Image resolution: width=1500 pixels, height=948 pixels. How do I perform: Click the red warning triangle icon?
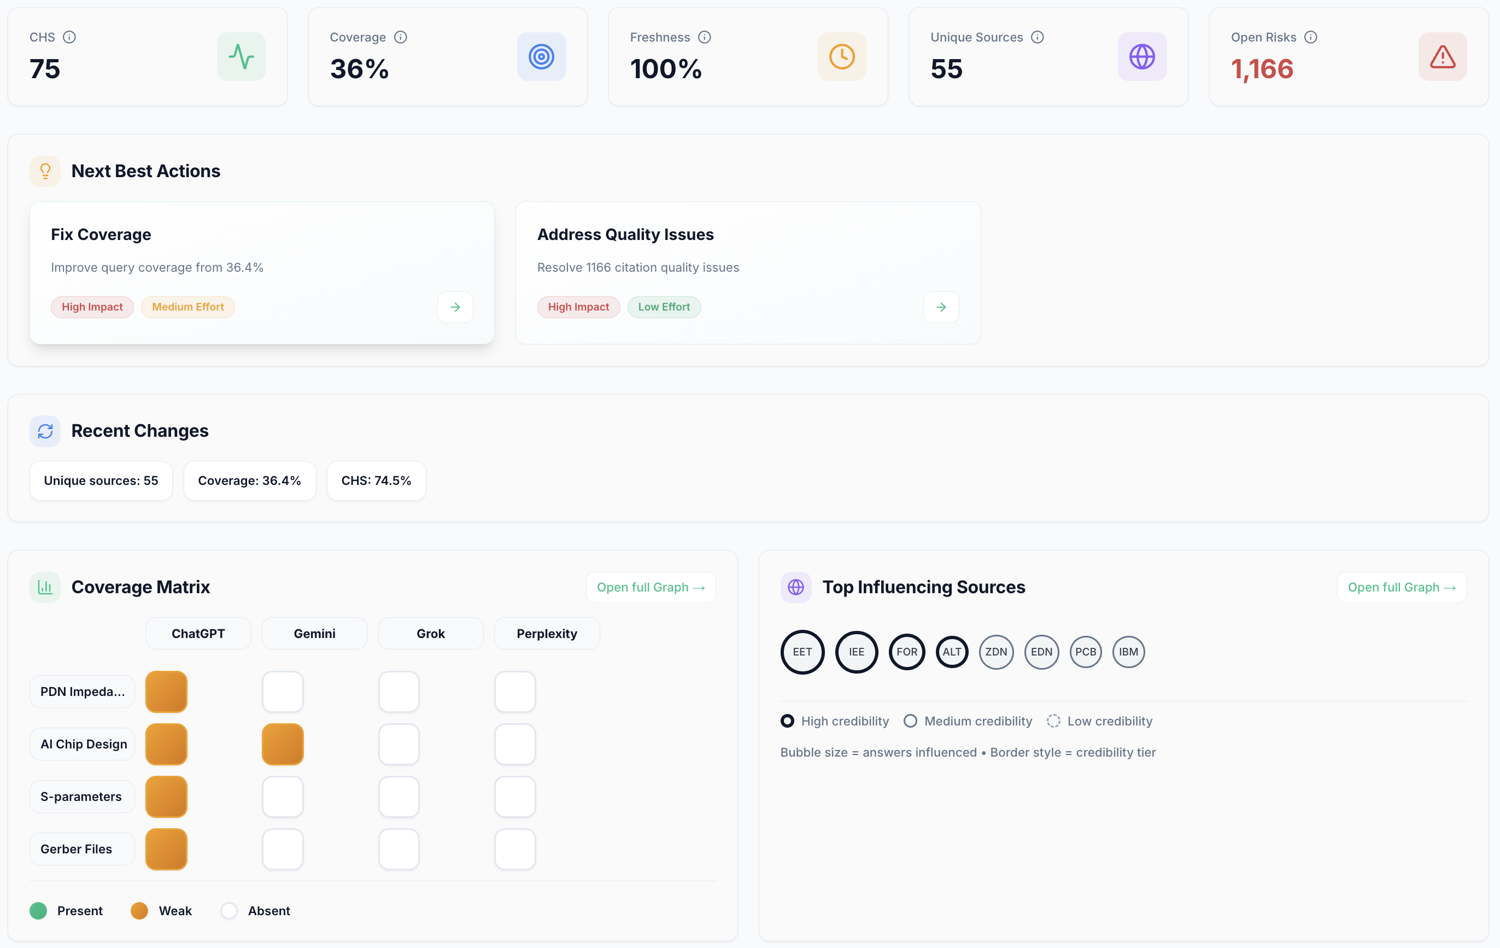(x=1442, y=57)
